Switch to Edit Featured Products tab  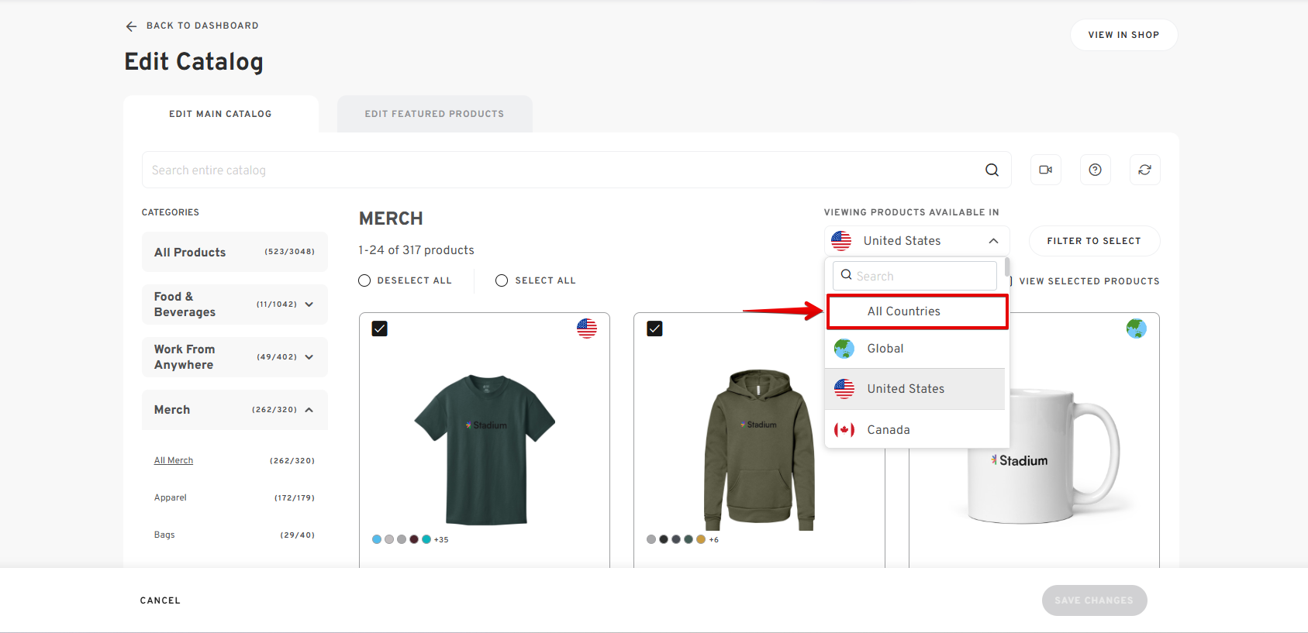[x=434, y=114]
